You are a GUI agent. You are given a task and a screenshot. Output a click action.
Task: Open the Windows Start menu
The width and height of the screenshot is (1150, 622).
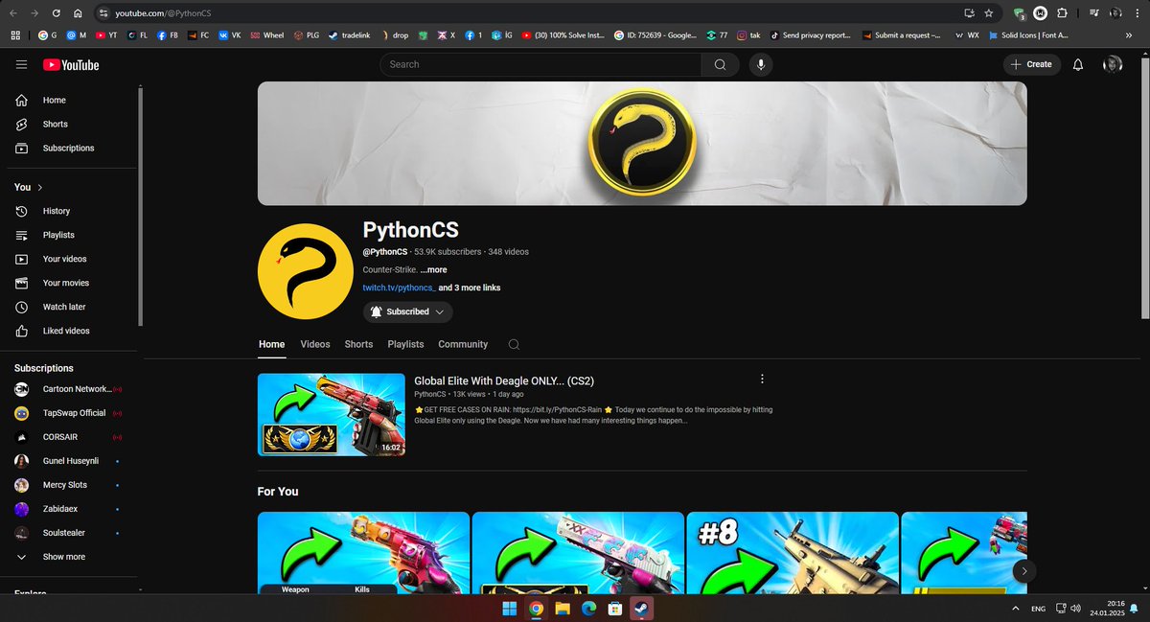coord(509,608)
